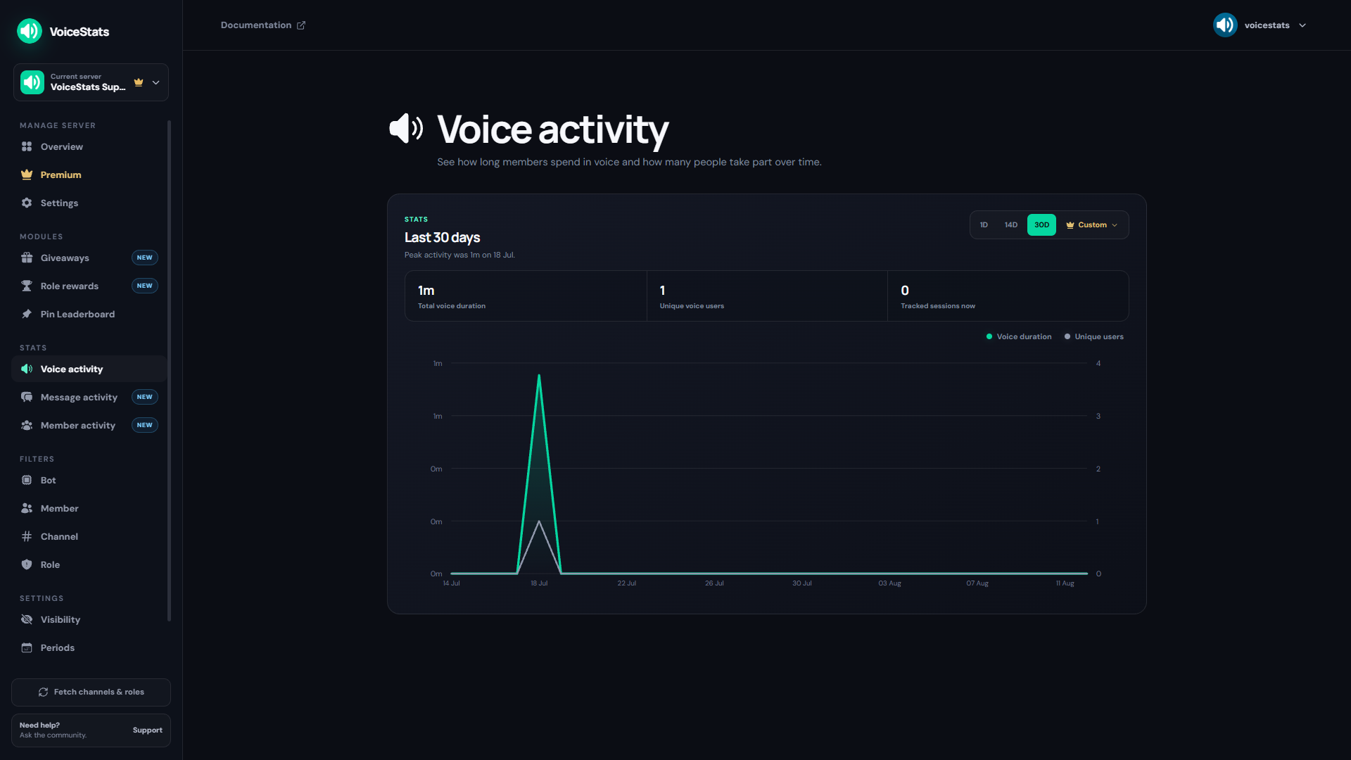Click the Periods calendar icon
The height and width of the screenshot is (760, 1351).
tap(27, 647)
